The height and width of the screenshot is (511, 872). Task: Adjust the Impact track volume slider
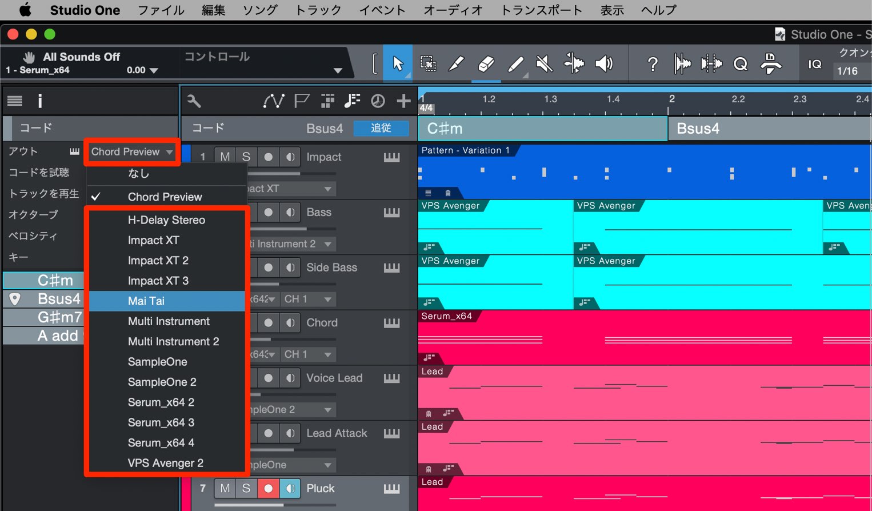[x=274, y=174]
